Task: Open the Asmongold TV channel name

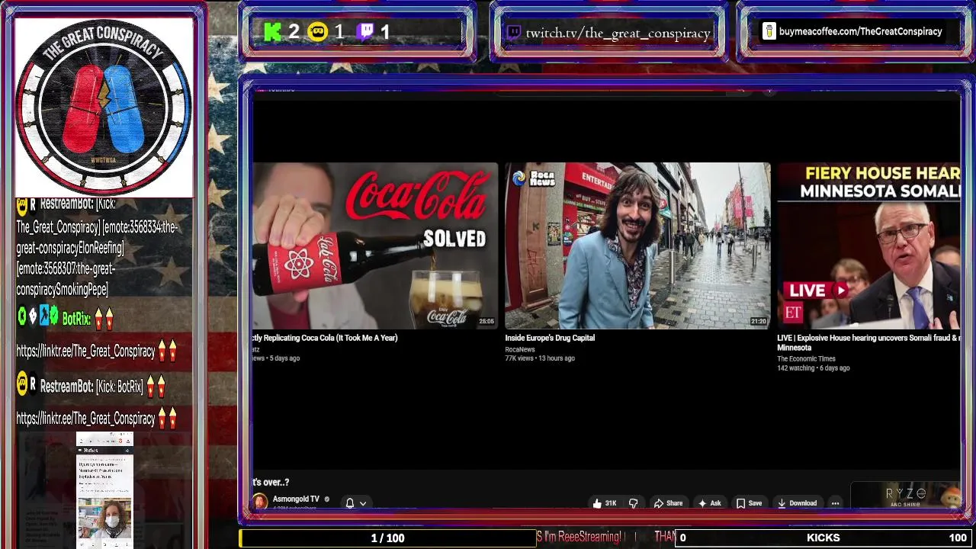Action: [296, 499]
